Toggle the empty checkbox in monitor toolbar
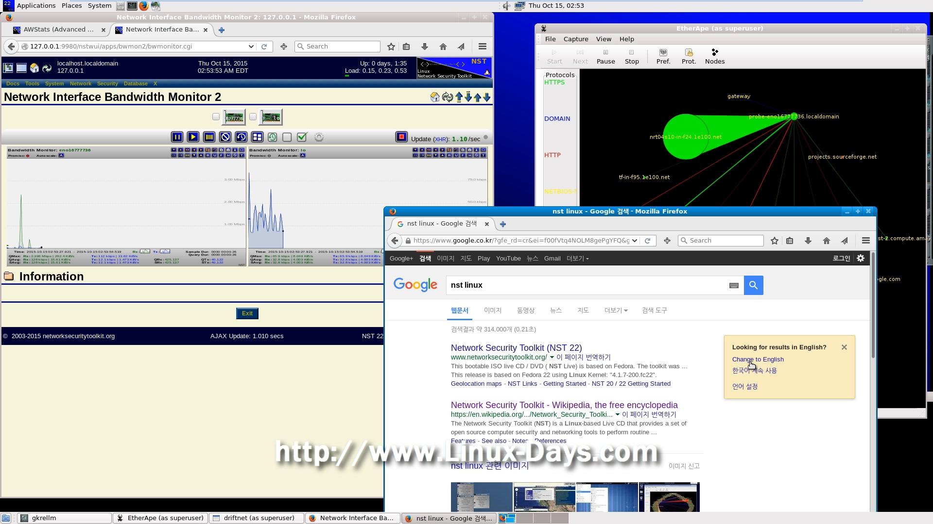This screenshot has width=933, height=524. click(x=287, y=137)
